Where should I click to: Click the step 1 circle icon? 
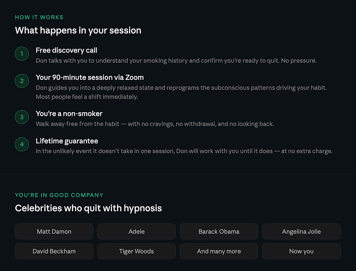point(22,54)
